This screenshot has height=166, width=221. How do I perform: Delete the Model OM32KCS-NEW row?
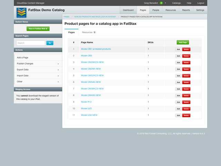click(x=186, y=76)
